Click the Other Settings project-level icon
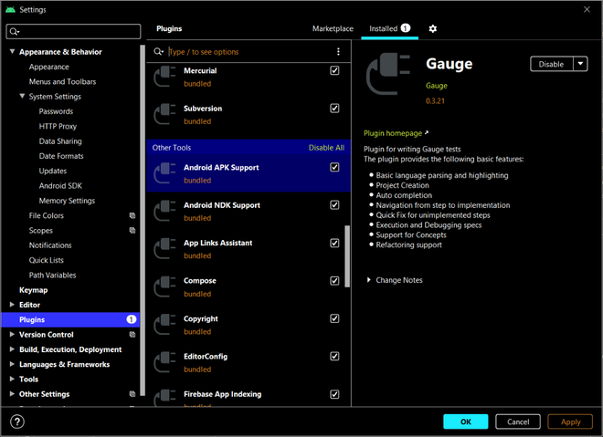Viewport: 603px width, 437px height. [x=132, y=394]
